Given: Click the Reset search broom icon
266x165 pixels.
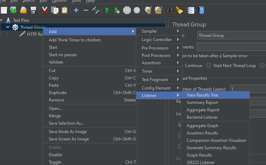Looking at the screenshot, I should tap(179, 10).
